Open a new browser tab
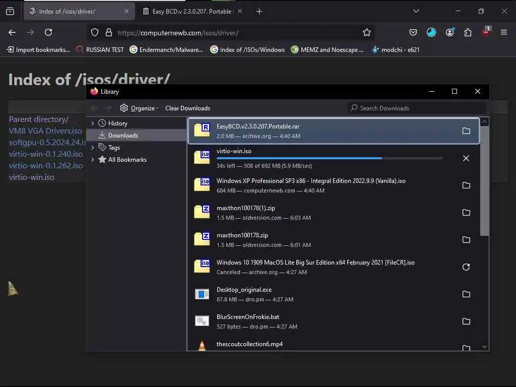This screenshot has width=516, height=387. (x=260, y=12)
